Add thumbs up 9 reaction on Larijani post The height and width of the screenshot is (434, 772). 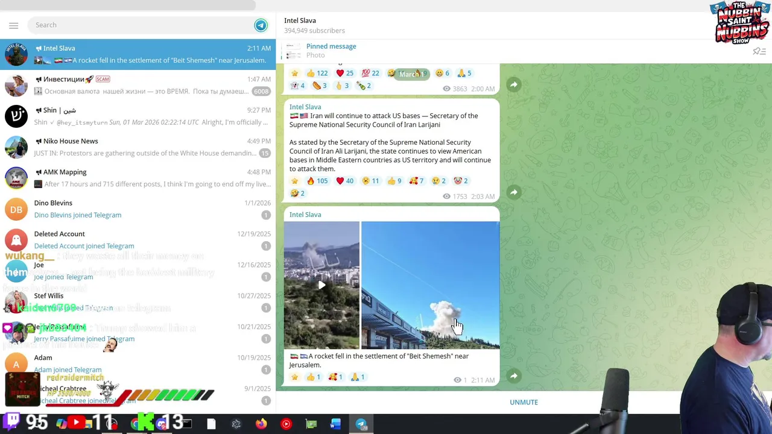[394, 181]
